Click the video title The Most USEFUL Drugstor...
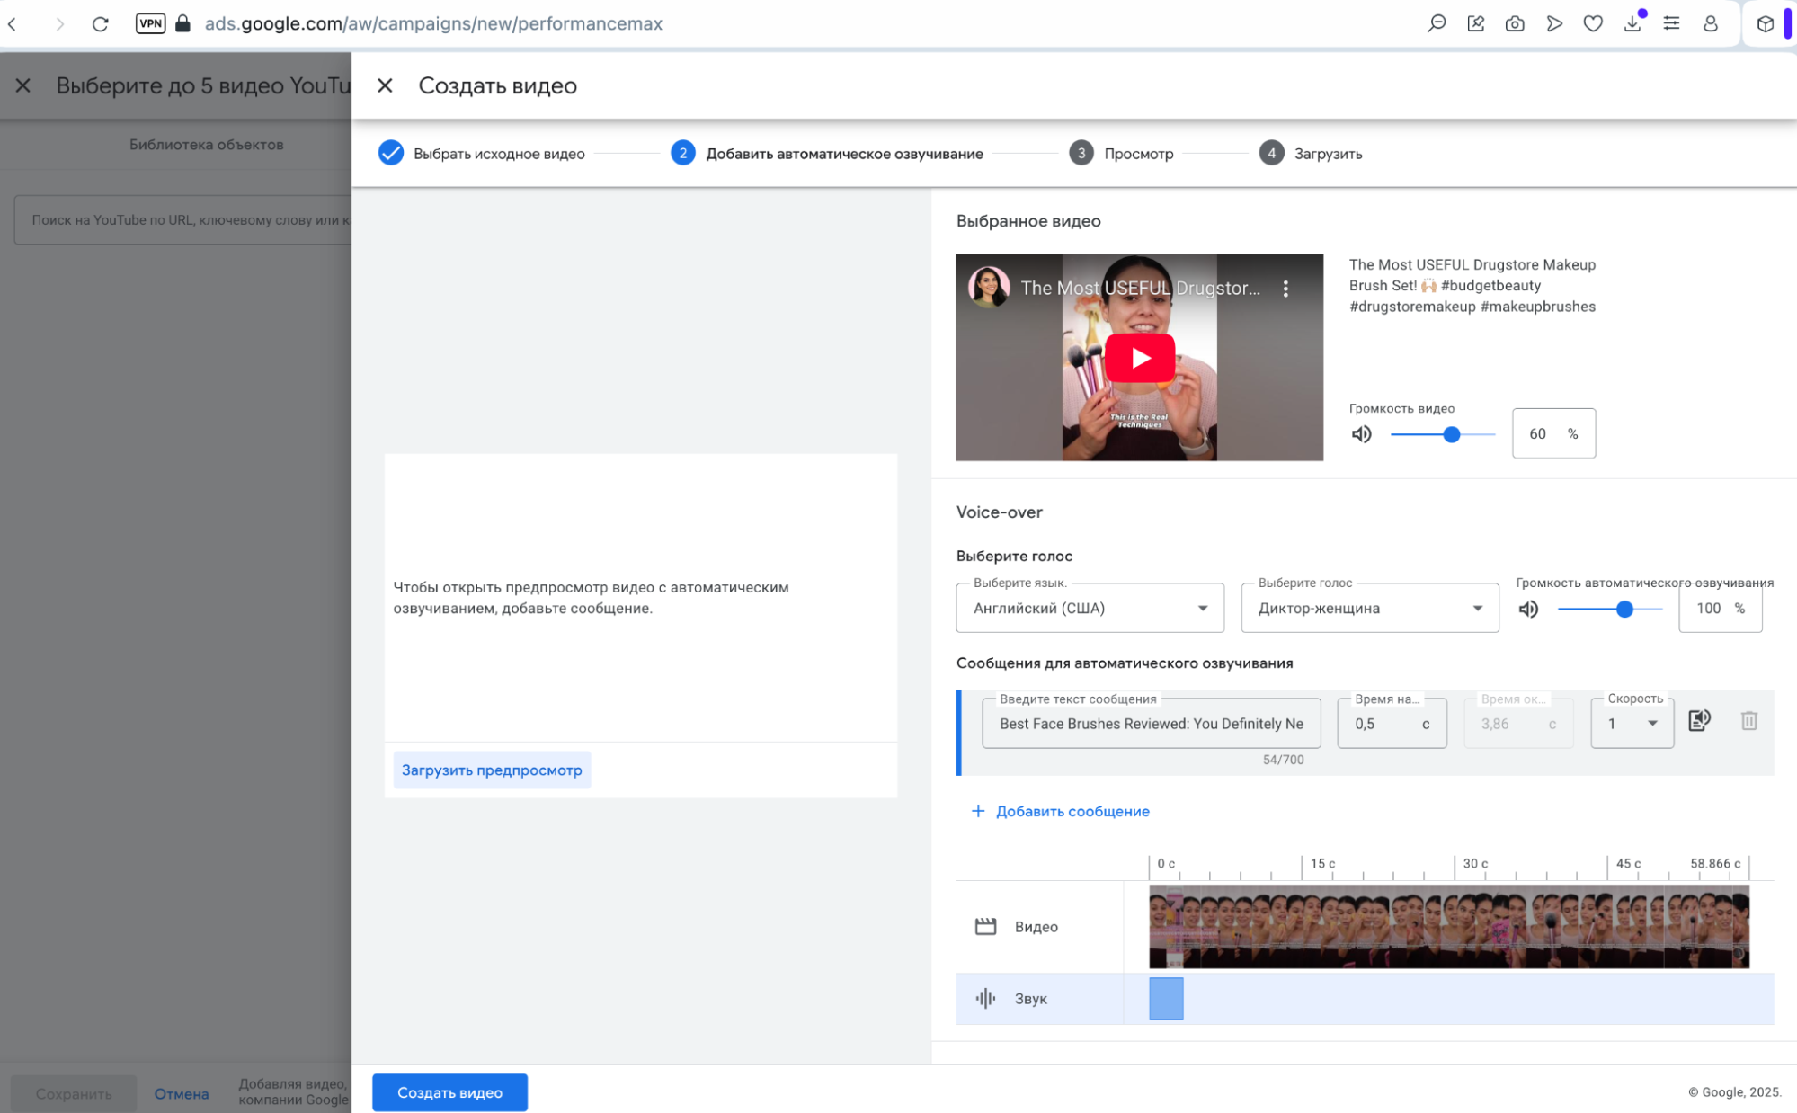The height and width of the screenshot is (1113, 1797). coord(1140,289)
